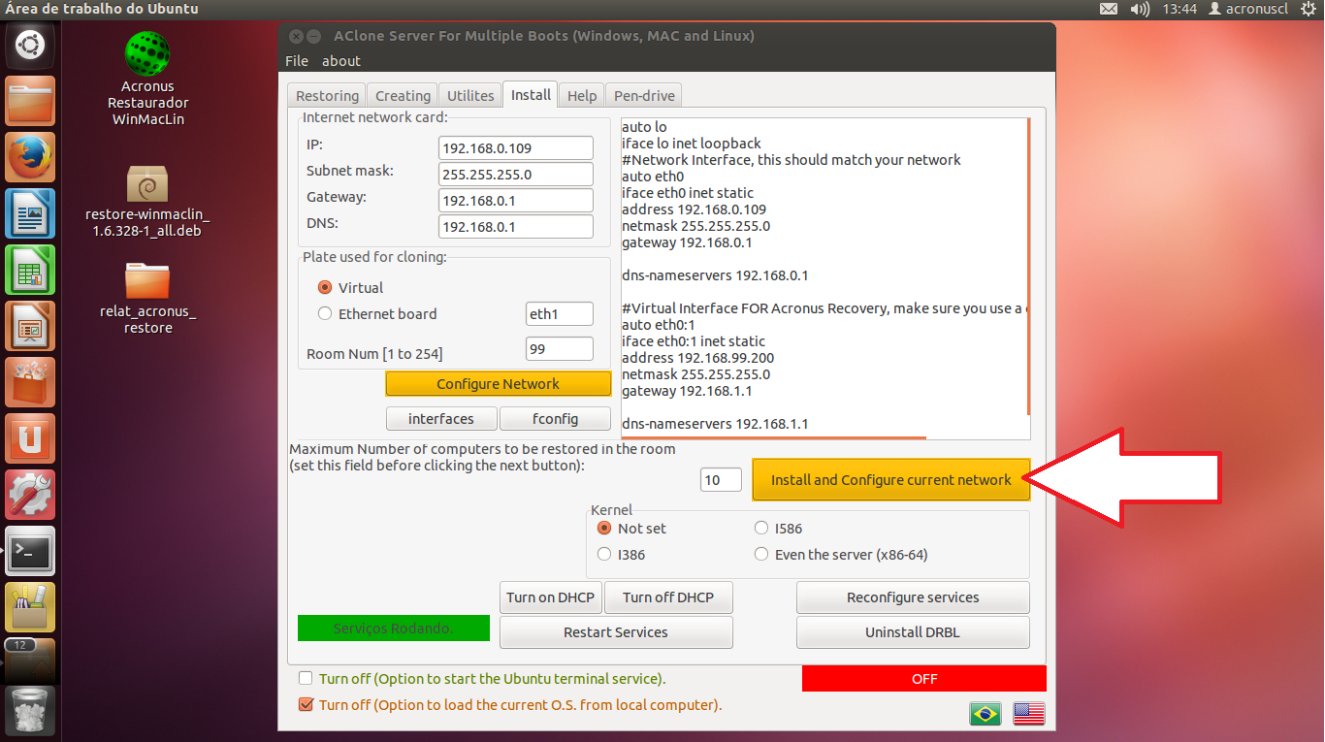Switch to the Help tab
Screen dimensions: 1325x742
582,95
